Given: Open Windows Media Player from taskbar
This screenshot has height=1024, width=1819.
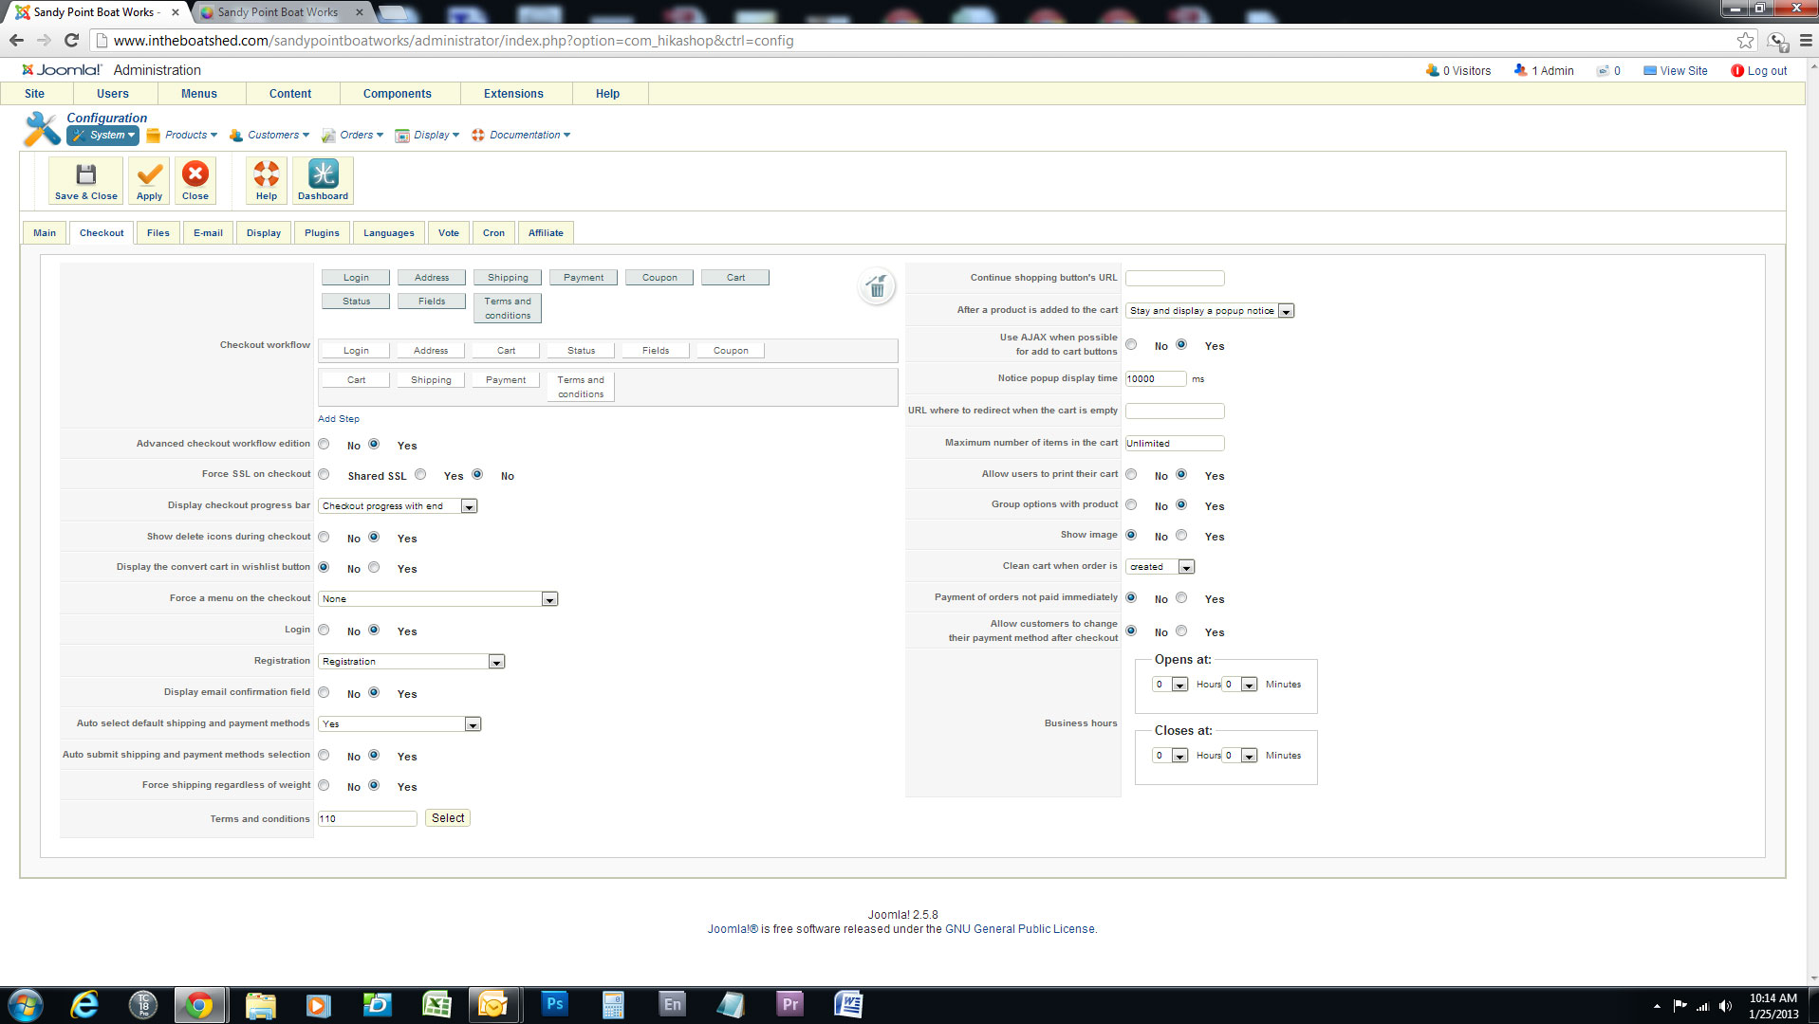Looking at the screenshot, I should point(318,1005).
